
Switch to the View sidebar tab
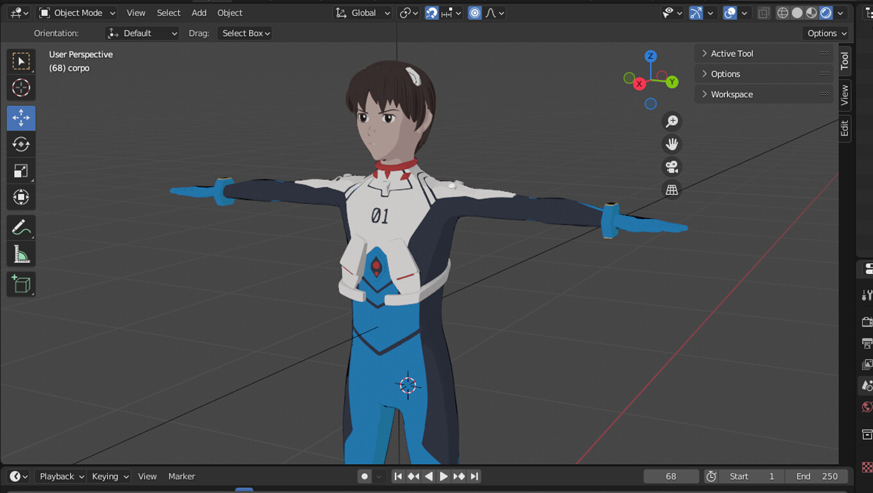click(x=845, y=95)
